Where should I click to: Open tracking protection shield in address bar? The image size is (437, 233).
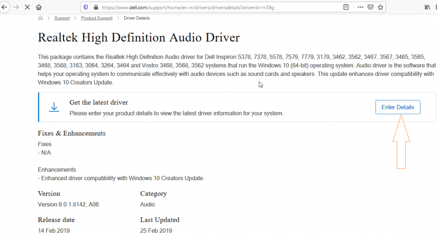coord(86,7)
